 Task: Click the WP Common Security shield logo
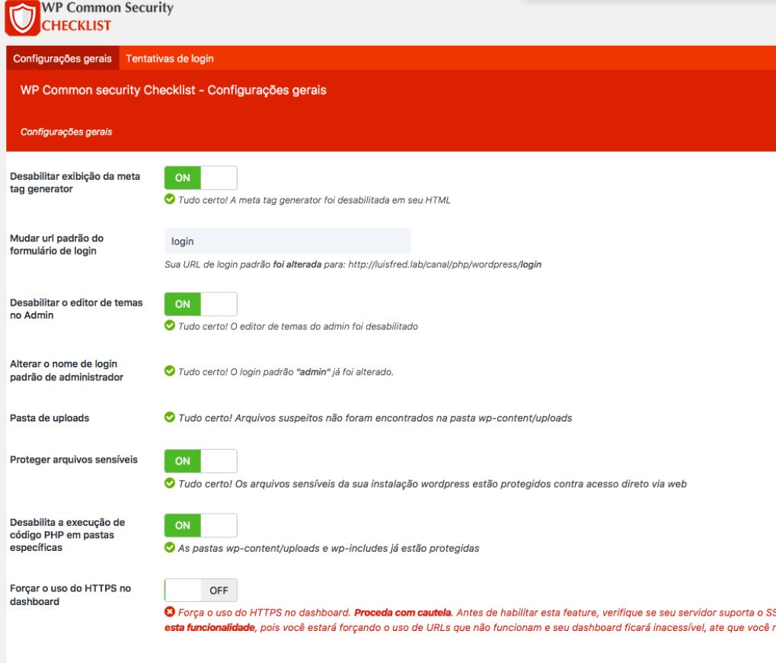coord(22,18)
